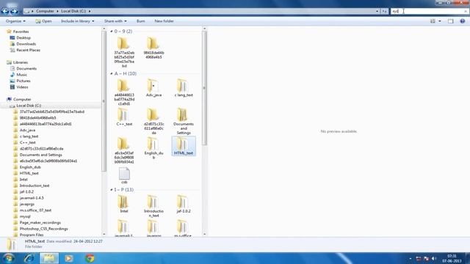Collapse the A – H (10) group
This screenshot has height=264, width=470.
pyautogui.click(x=112, y=73)
